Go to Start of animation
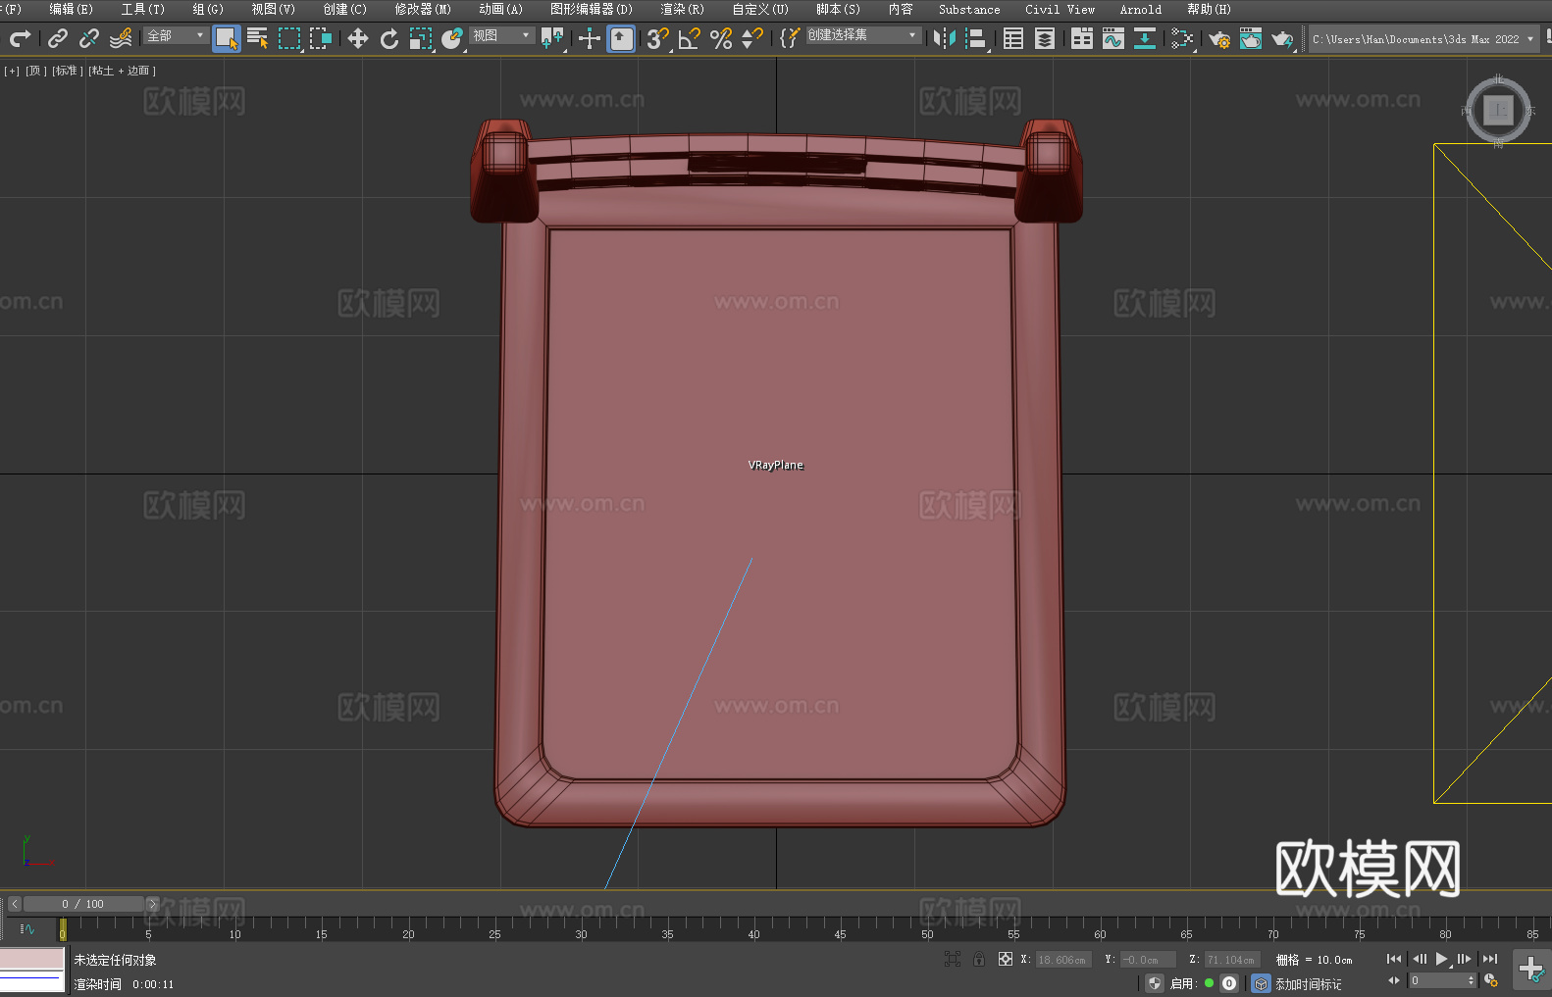The height and width of the screenshot is (997, 1552). coord(1394,959)
